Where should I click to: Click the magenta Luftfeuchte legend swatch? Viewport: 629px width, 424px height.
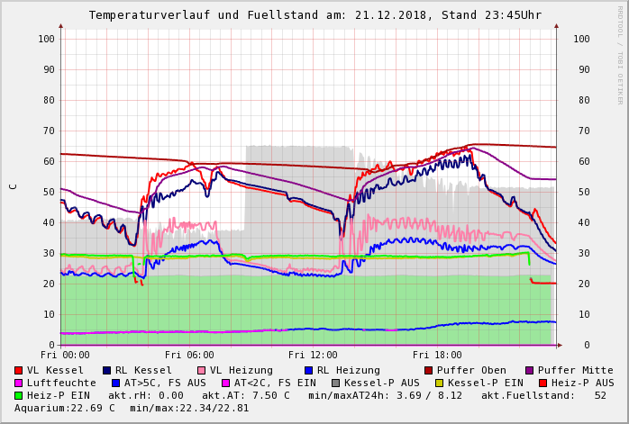click(x=19, y=383)
